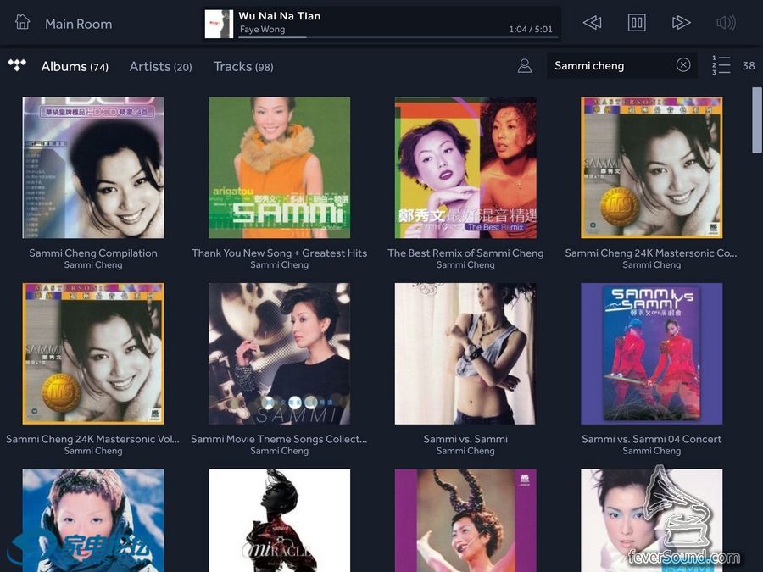Skip to the previous track
763x572 pixels.
592,23
